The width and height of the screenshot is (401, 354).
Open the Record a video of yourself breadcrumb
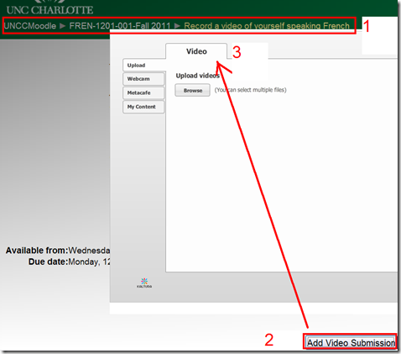coord(267,26)
